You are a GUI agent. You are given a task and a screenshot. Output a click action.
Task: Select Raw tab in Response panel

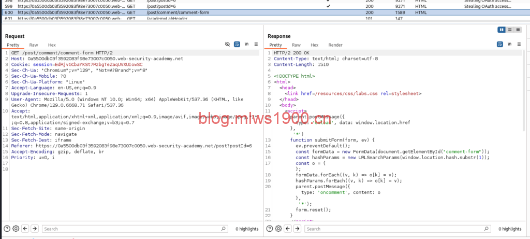(296, 45)
